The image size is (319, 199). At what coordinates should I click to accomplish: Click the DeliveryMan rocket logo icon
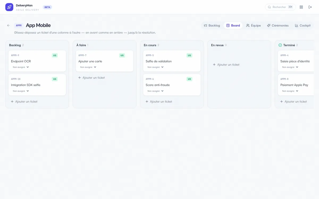tap(9, 7)
